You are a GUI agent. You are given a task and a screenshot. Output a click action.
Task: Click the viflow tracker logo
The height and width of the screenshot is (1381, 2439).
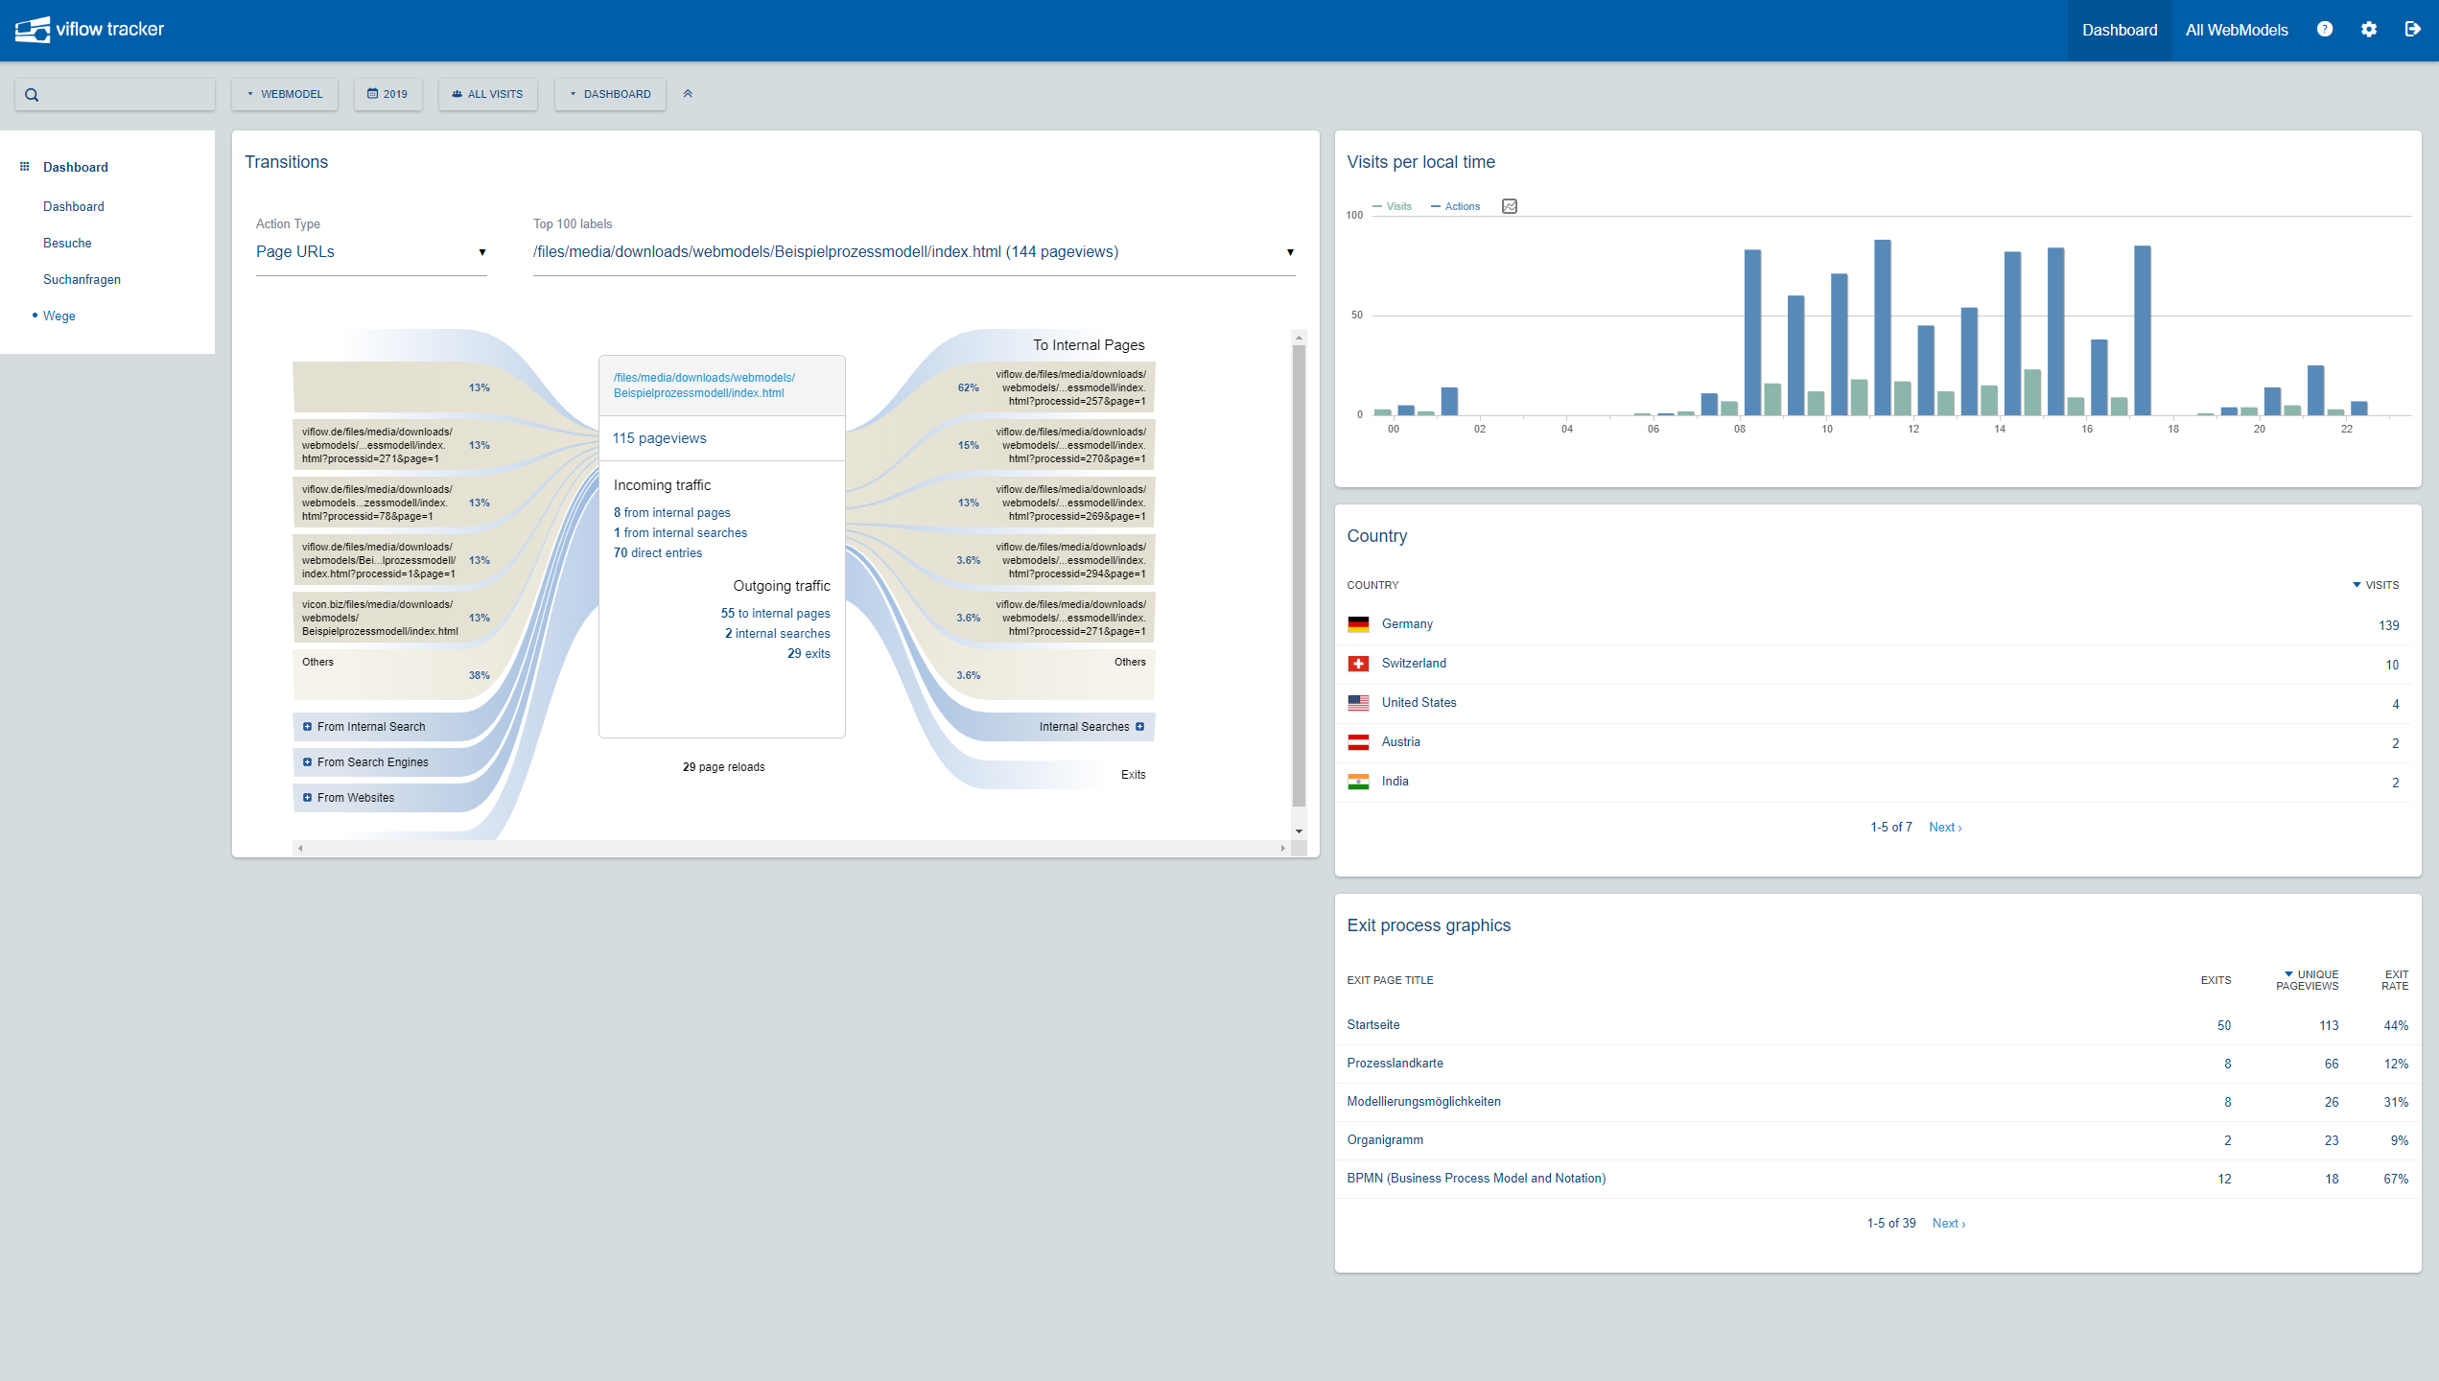click(89, 30)
